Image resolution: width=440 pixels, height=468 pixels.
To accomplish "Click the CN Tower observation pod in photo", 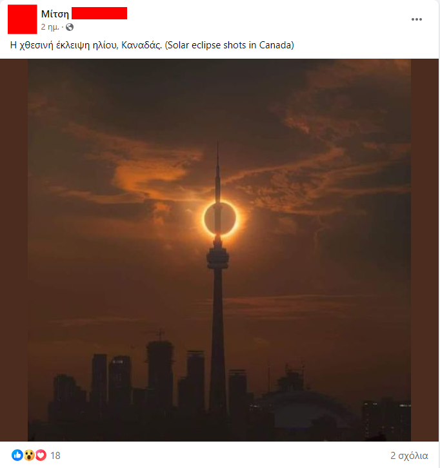I will (x=218, y=257).
